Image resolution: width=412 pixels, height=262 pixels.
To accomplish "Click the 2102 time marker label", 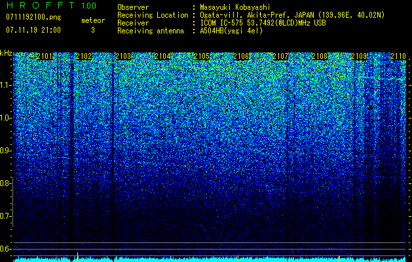I will tap(84, 56).
